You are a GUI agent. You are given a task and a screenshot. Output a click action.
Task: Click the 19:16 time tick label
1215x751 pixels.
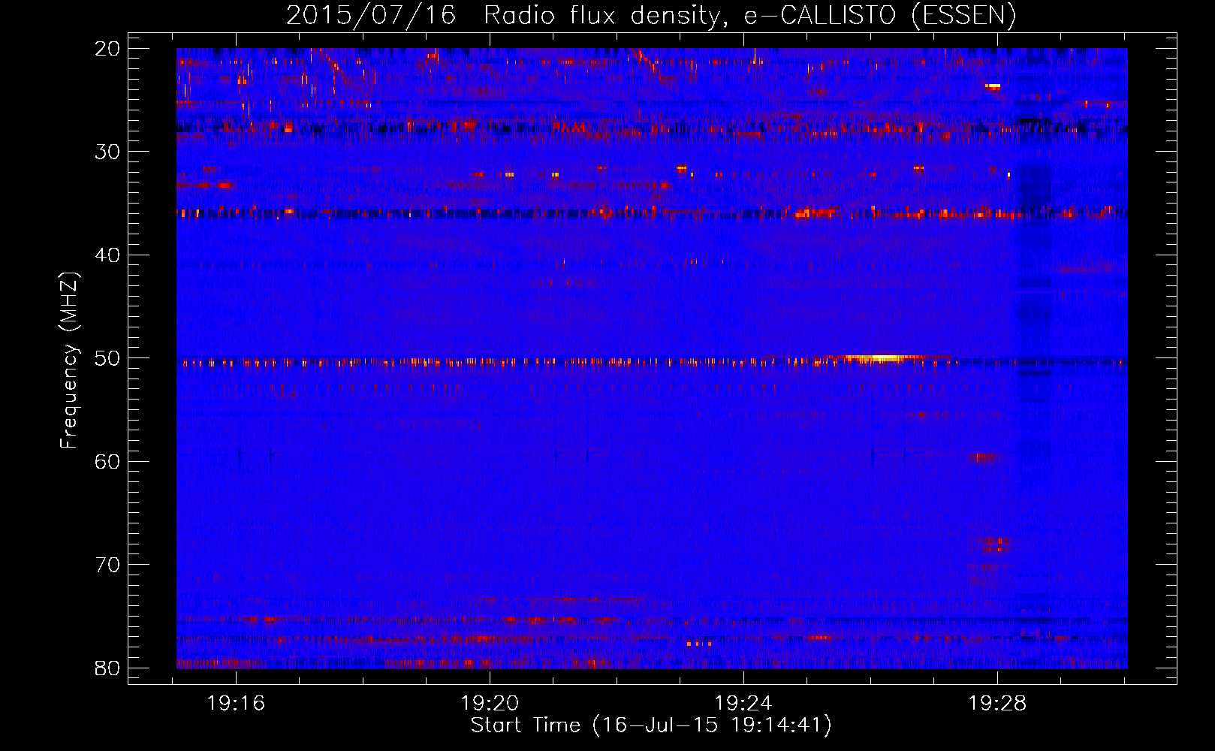tap(236, 704)
